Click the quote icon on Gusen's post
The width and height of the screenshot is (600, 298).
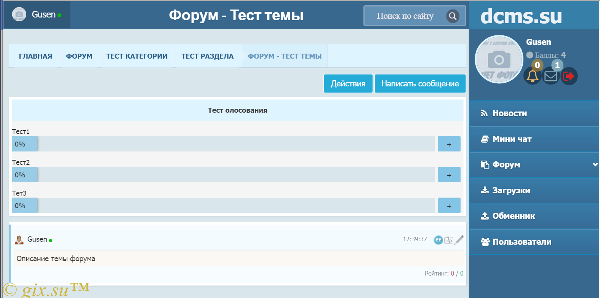click(x=438, y=240)
